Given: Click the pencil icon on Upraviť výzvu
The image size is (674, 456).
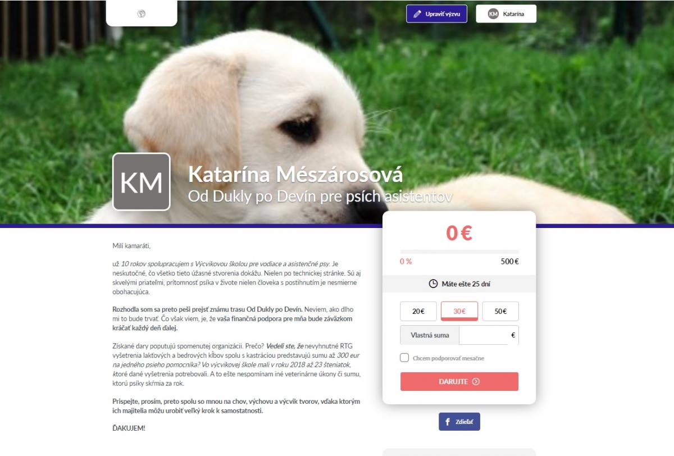Looking at the screenshot, I should pyautogui.click(x=417, y=14).
